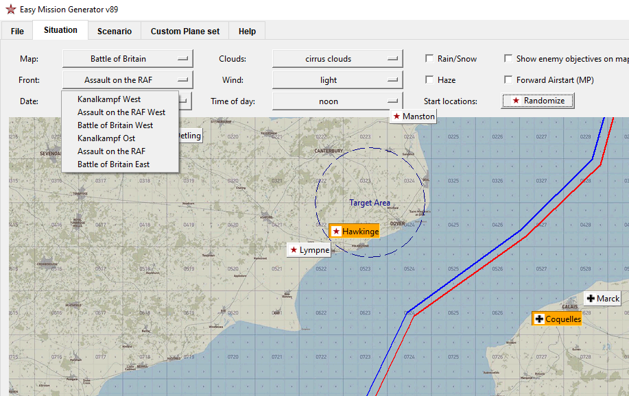Choose Kanalkampf West from the list
Screen dimensions: 629x396
tap(109, 99)
